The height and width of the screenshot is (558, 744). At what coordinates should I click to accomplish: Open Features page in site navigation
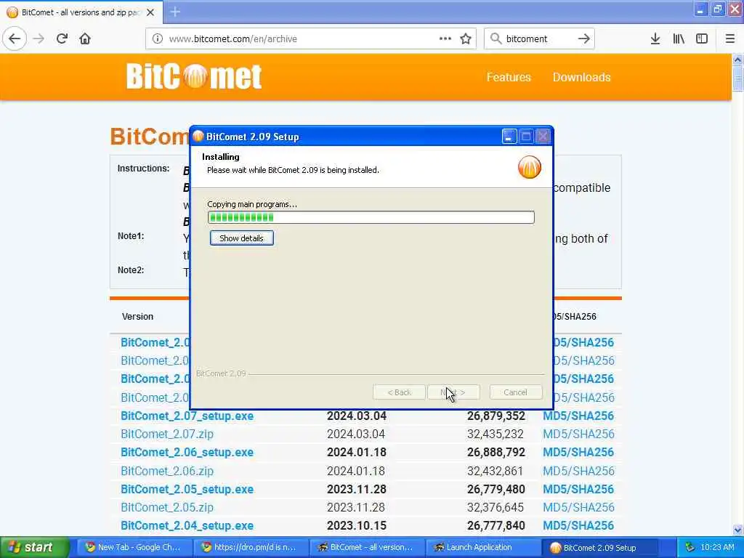point(509,77)
